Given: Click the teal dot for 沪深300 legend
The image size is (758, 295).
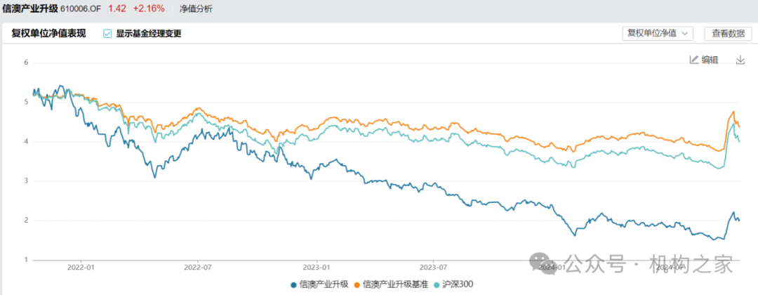Looking at the screenshot, I should tap(437, 284).
